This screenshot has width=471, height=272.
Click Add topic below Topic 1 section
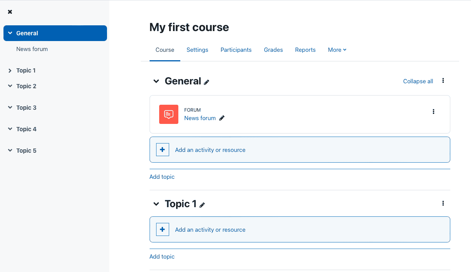[x=162, y=257]
